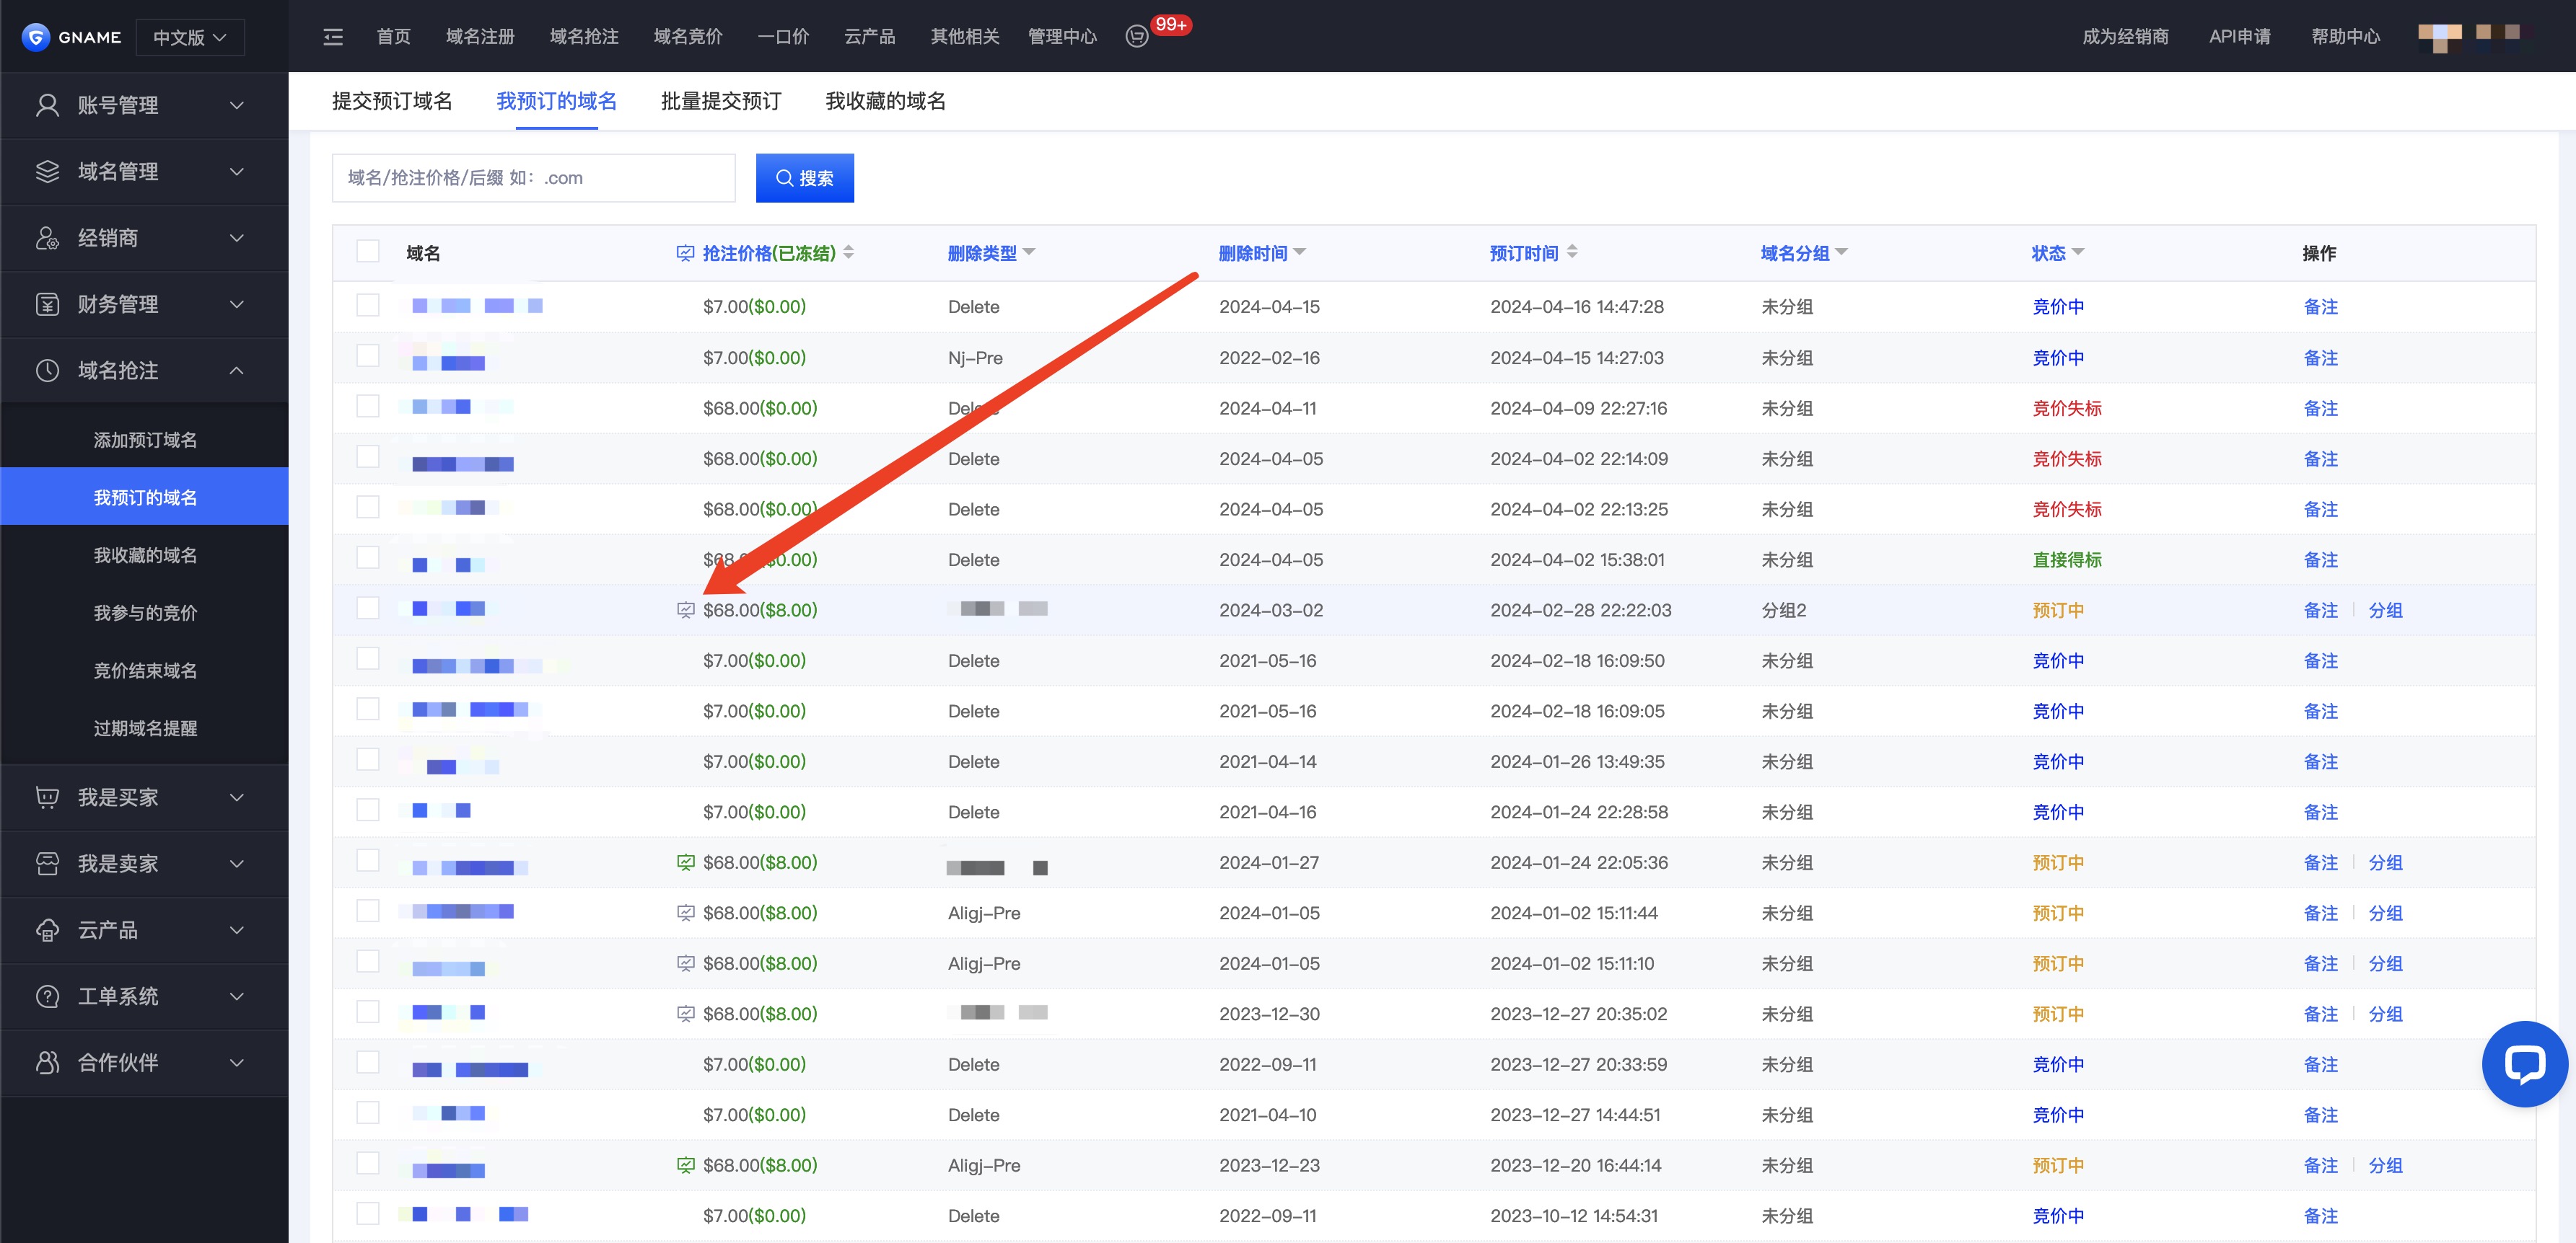Toggle the select-all checkbox in table header
2576x1243 pixels.
(x=368, y=252)
